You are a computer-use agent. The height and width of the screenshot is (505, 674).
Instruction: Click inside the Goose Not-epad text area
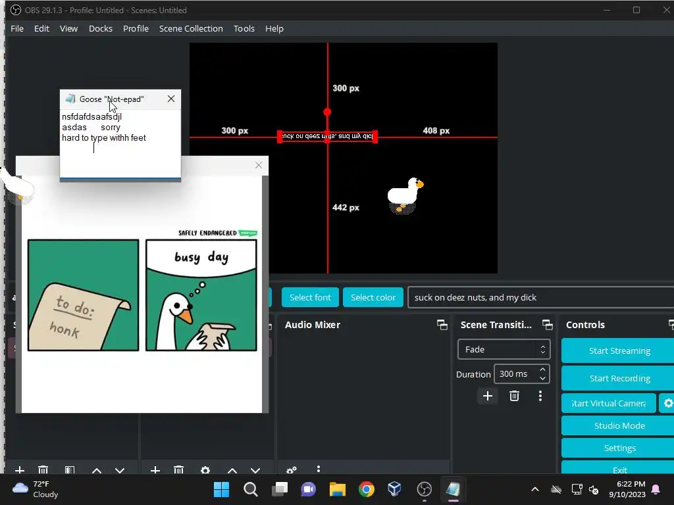[120, 144]
